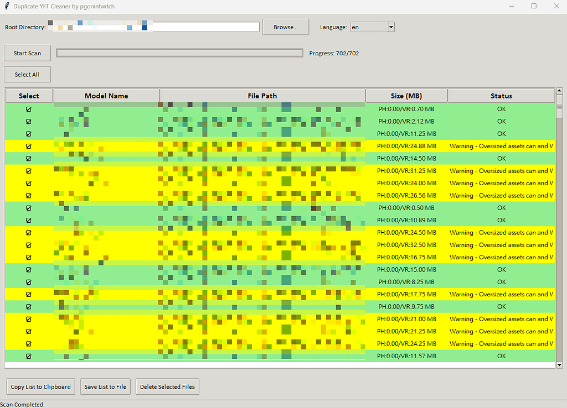Image resolution: width=567 pixels, height=408 pixels.
Task: Uncheck the 32.50 MB oversized asset row
Action: pos(28,245)
